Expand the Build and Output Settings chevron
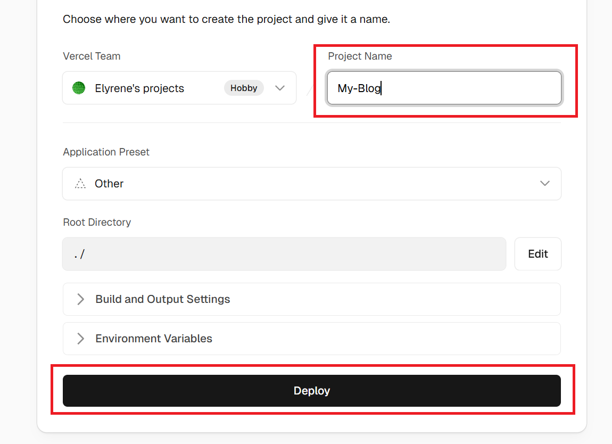Screen dimensions: 612x444 pos(81,299)
